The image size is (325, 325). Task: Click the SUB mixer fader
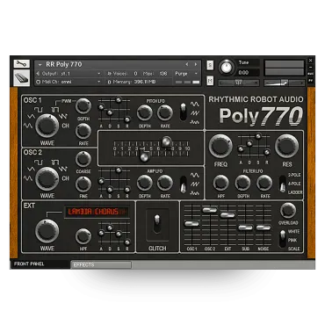pyautogui.click(x=245, y=227)
